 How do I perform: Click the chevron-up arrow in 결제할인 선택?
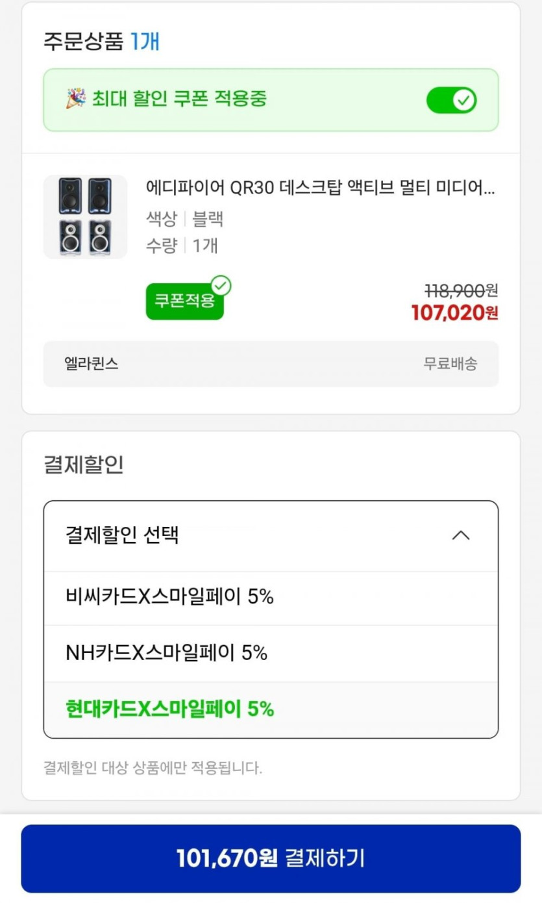(460, 536)
